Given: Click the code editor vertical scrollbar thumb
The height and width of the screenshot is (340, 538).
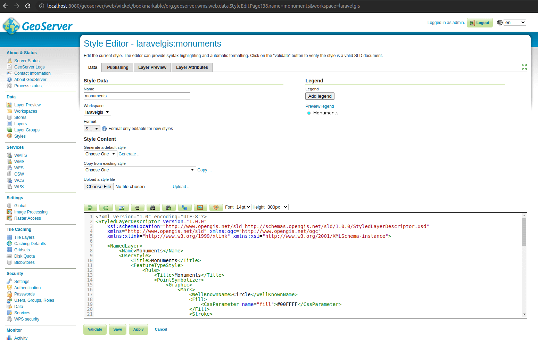Looking at the screenshot, I should point(524,232).
